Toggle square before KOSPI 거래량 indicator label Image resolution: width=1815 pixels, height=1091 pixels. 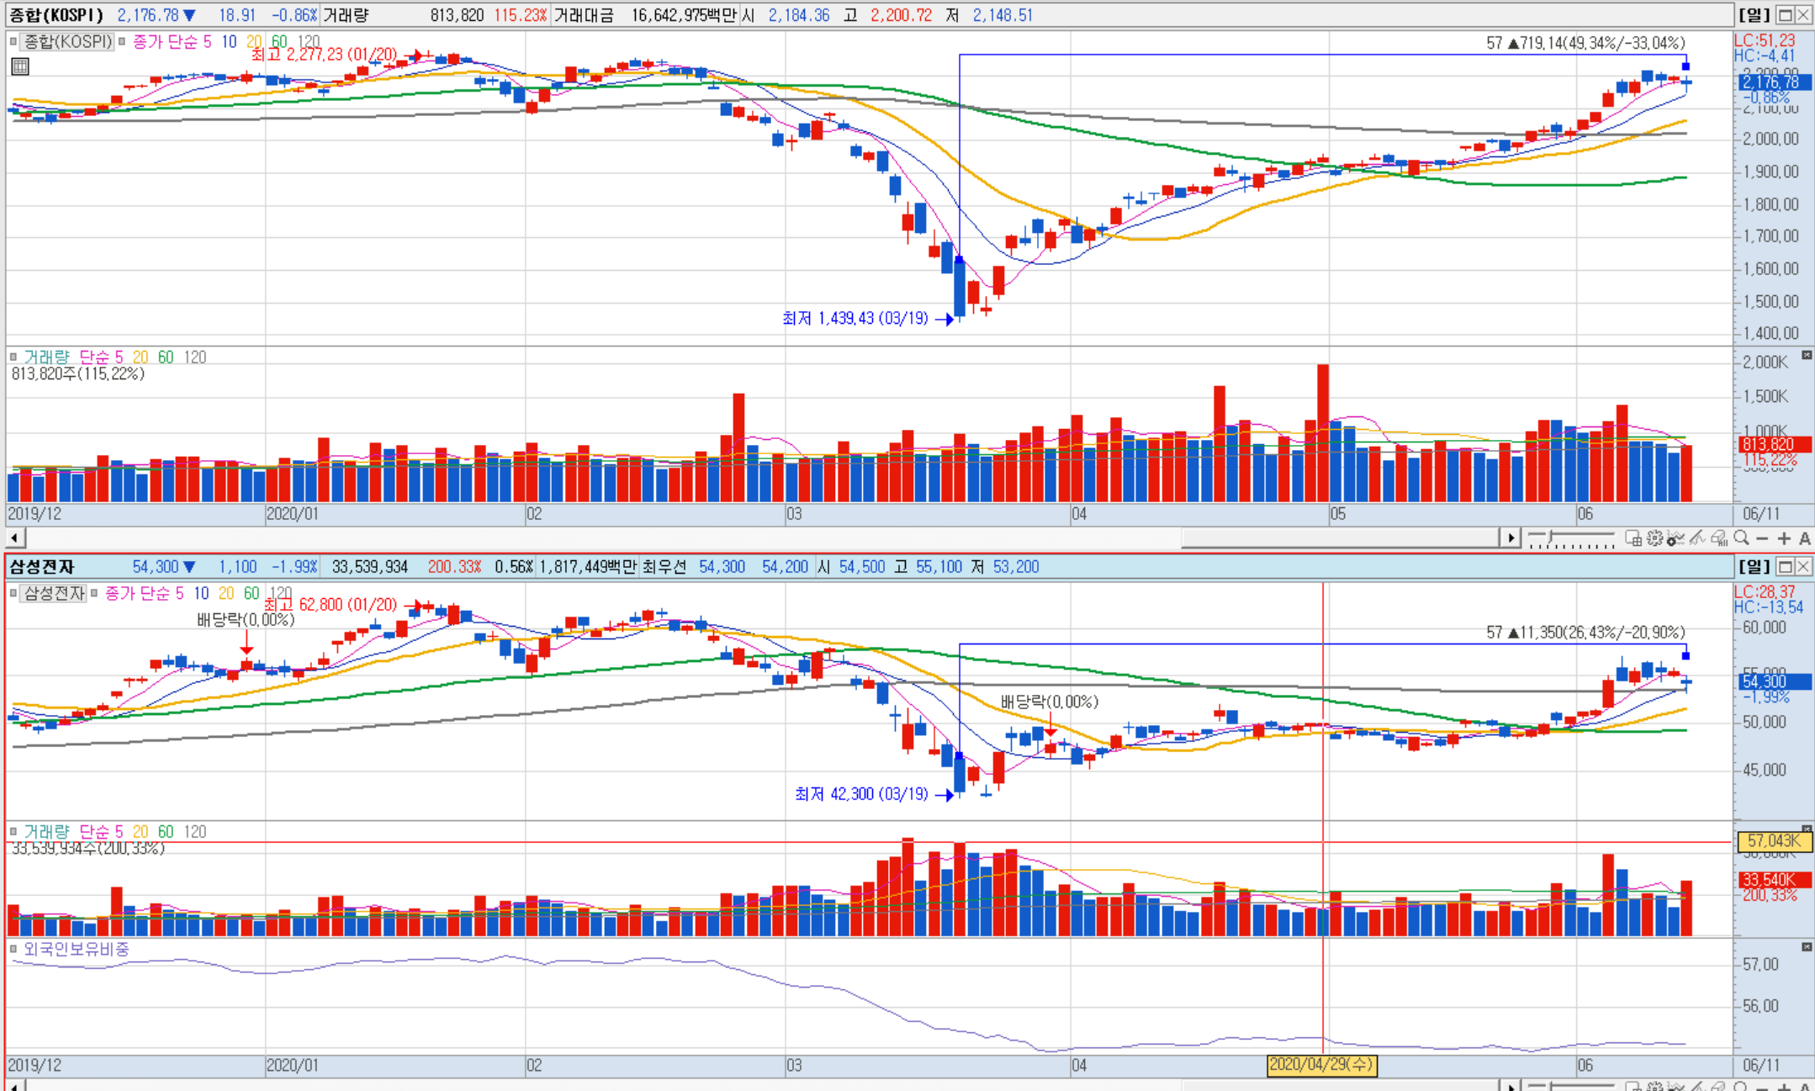13,357
